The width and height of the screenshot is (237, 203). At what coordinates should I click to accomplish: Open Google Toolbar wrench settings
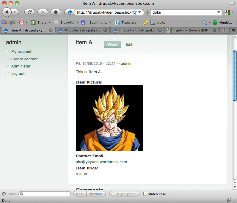204,22
